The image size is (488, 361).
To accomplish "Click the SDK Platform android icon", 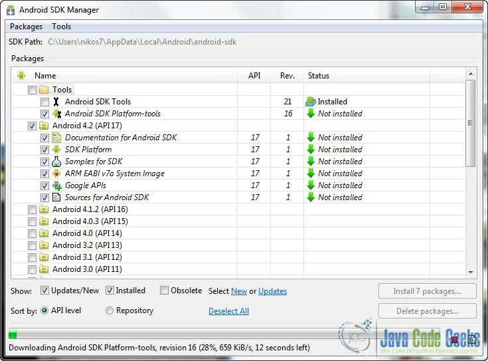I will (56, 150).
